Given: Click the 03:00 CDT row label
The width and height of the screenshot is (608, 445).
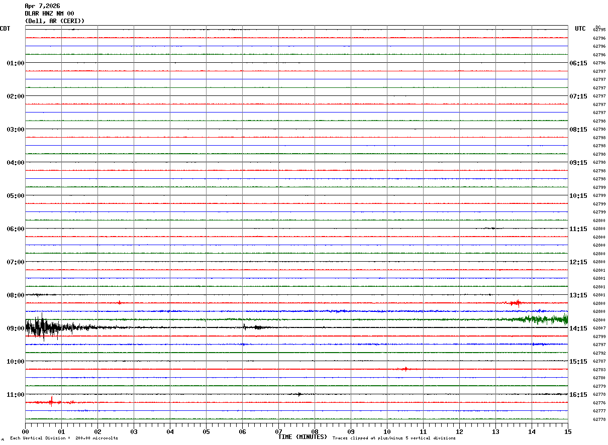Looking at the screenshot, I should [x=16, y=130].
